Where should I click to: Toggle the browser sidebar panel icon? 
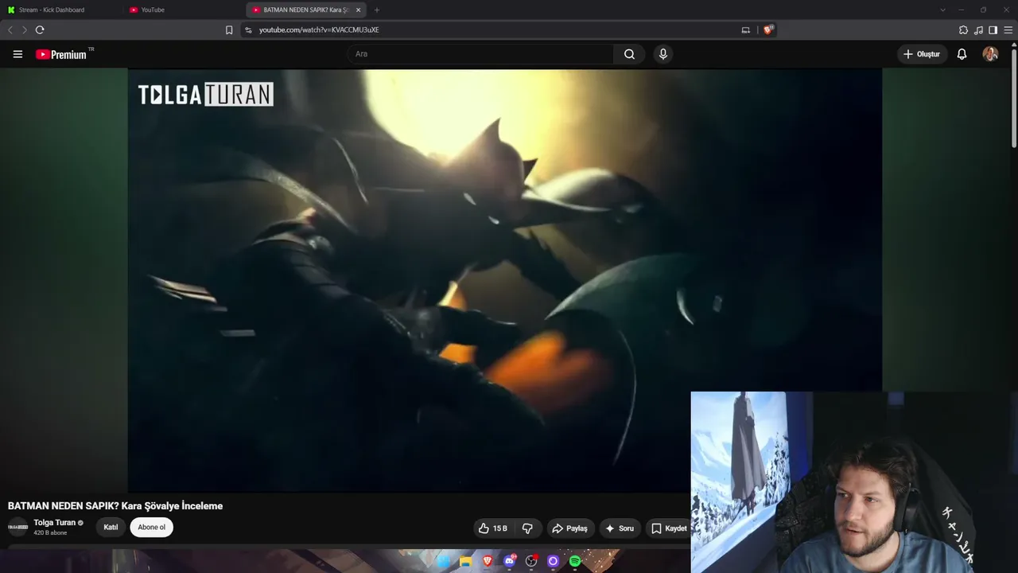pos(993,30)
